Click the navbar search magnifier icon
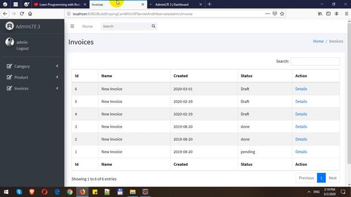This screenshot has height=197, width=351. click(154, 26)
